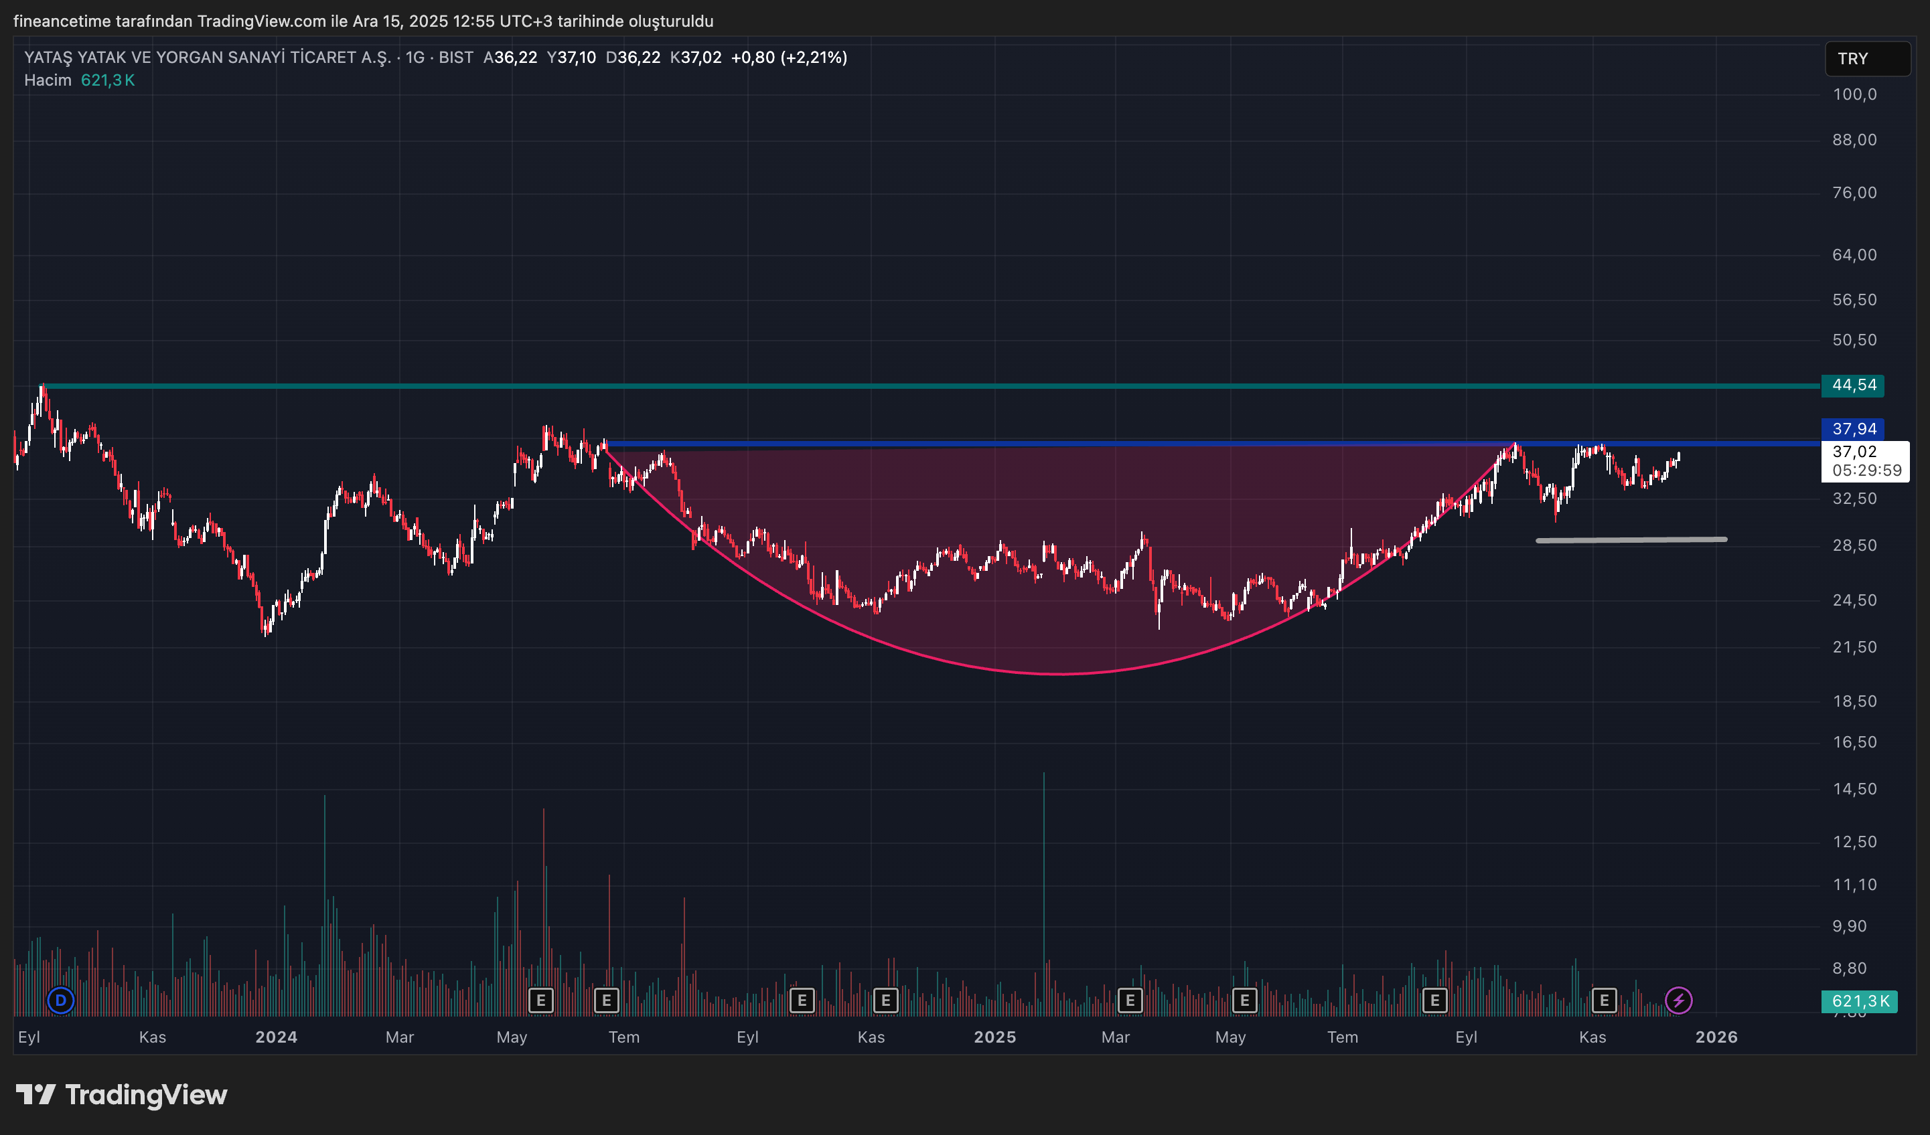The width and height of the screenshot is (1930, 1135).
Task: Click the earnings E marker right of Eyl 2024
Action: (802, 1000)
